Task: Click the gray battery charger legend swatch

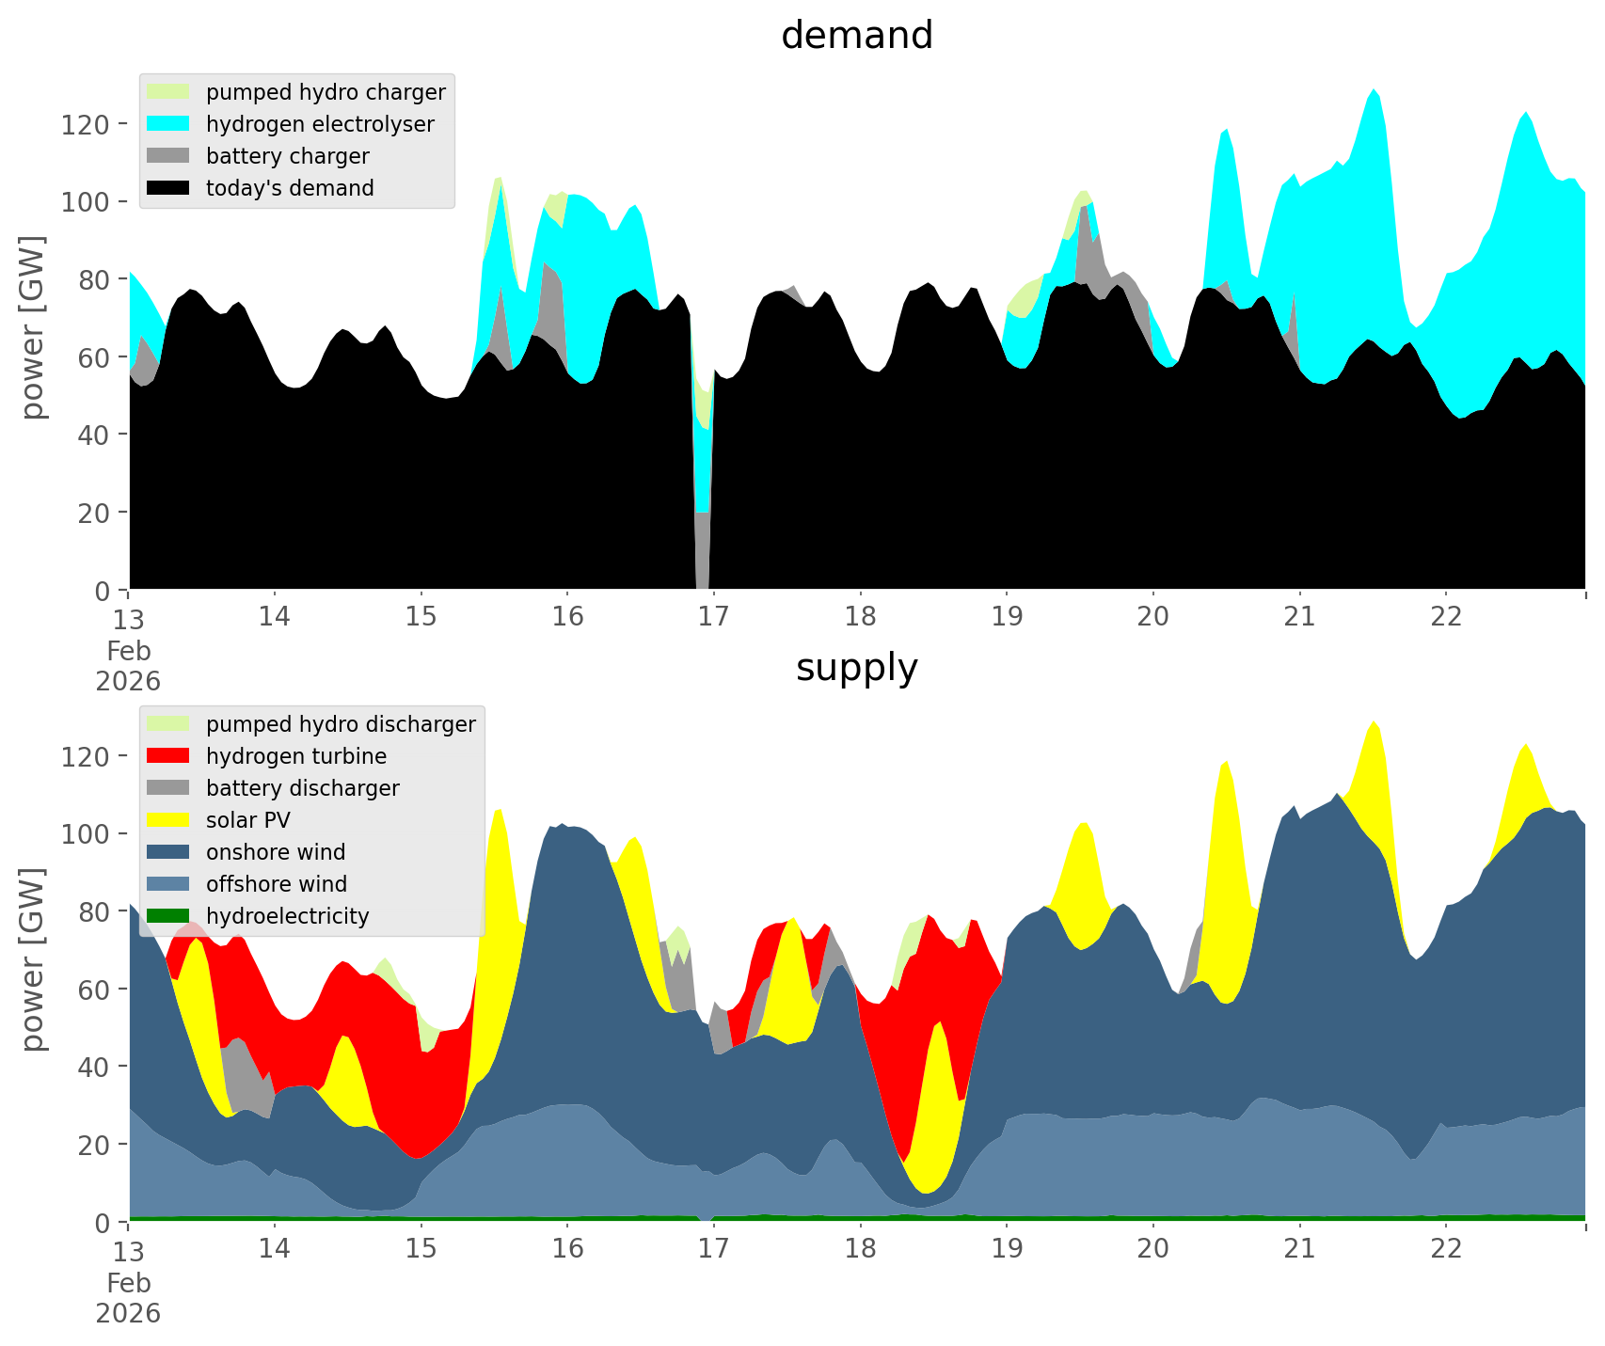Action: [168, 156]
